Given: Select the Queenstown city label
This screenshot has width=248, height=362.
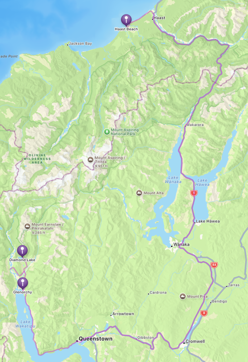Looking at the screenshot, I should 96,339.
